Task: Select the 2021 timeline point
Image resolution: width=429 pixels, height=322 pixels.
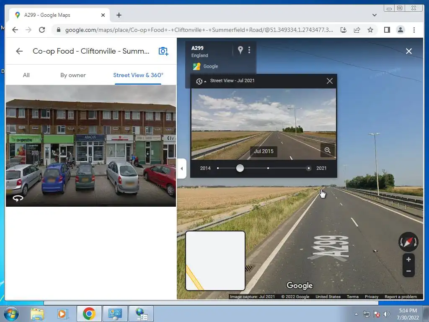Action: (309, 168)
